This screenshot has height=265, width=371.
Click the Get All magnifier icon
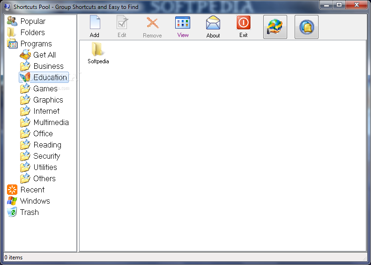pyautogui.click(x=25, y=55)
